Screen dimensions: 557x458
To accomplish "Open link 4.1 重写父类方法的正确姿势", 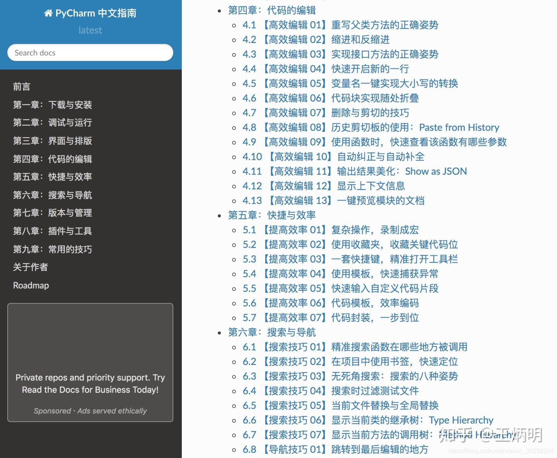I will (340, 25).
